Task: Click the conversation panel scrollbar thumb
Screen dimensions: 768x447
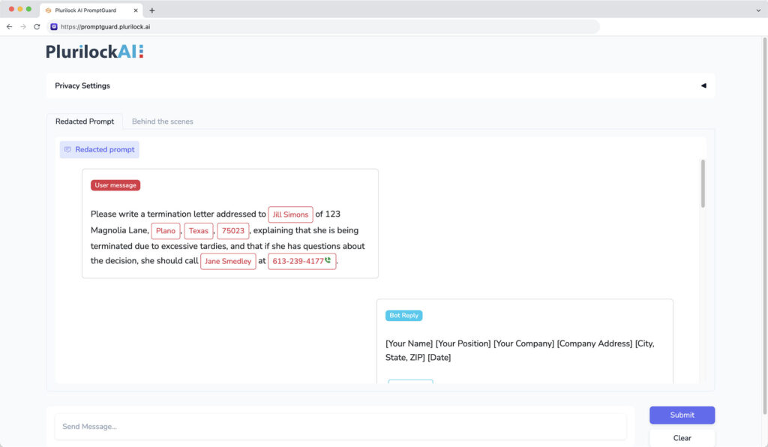Action: point(703,184)
